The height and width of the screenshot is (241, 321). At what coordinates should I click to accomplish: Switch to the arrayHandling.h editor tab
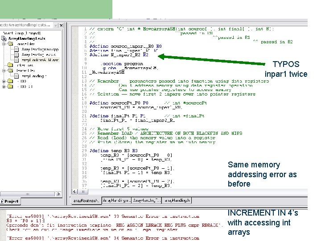click(177, 200)
